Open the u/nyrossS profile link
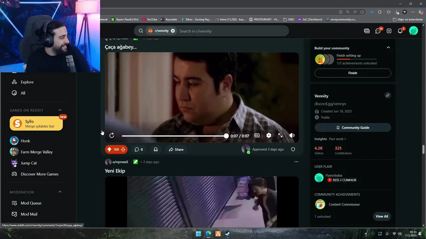The height and width of the screenshot is (239, 426). click(x=120, y=162)
